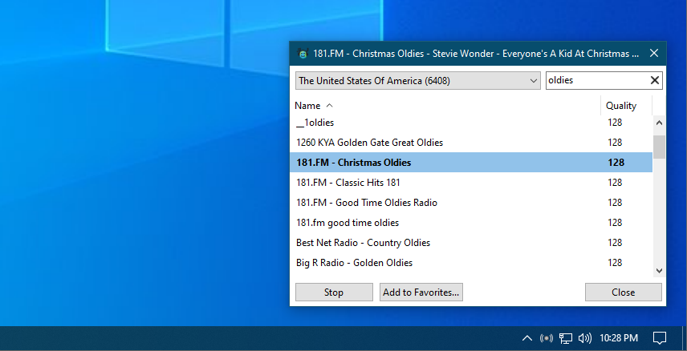Viewport: 687px width, 351px height.
Task: Select 181.FM - Good Time Oldies Radio
Action: (471, 203)
